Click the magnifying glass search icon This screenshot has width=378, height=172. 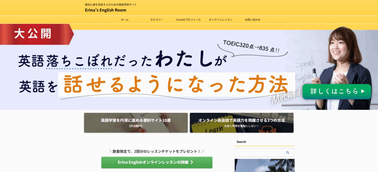[288, 153]
